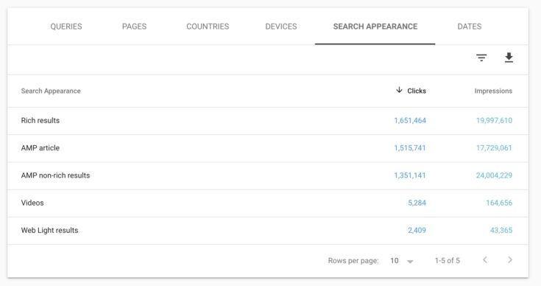Open the filter rows icon
Screen dimensions: 541x286
pyautogui.click(x=481, y=57)
